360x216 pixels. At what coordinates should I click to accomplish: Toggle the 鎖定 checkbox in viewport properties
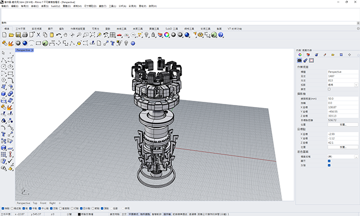pyautogui.click(x=329, y=89)
